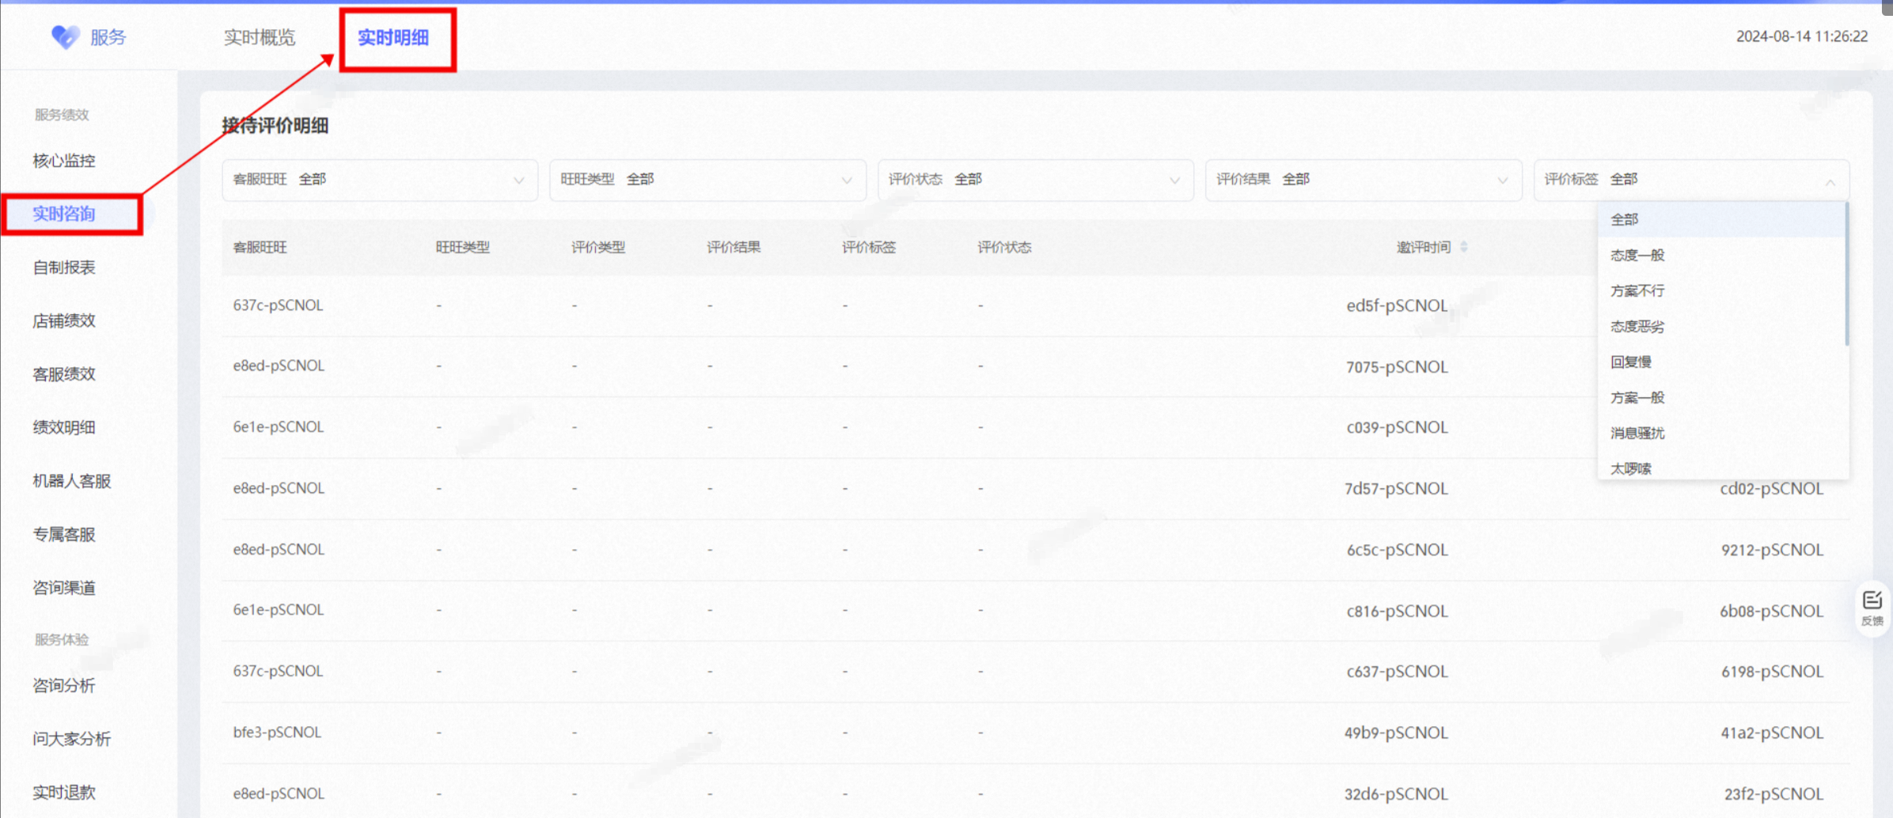Viewport: 1893px width, 818px height.
Task: Click 客服旺旺 column header
Action: [260, 247]
